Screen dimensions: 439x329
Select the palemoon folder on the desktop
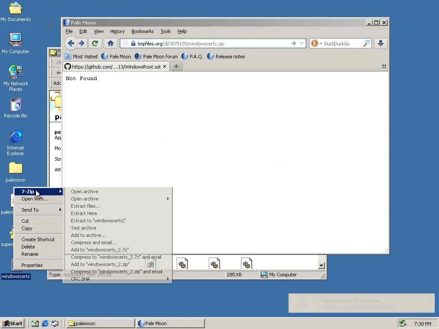[x=15, y=172]
